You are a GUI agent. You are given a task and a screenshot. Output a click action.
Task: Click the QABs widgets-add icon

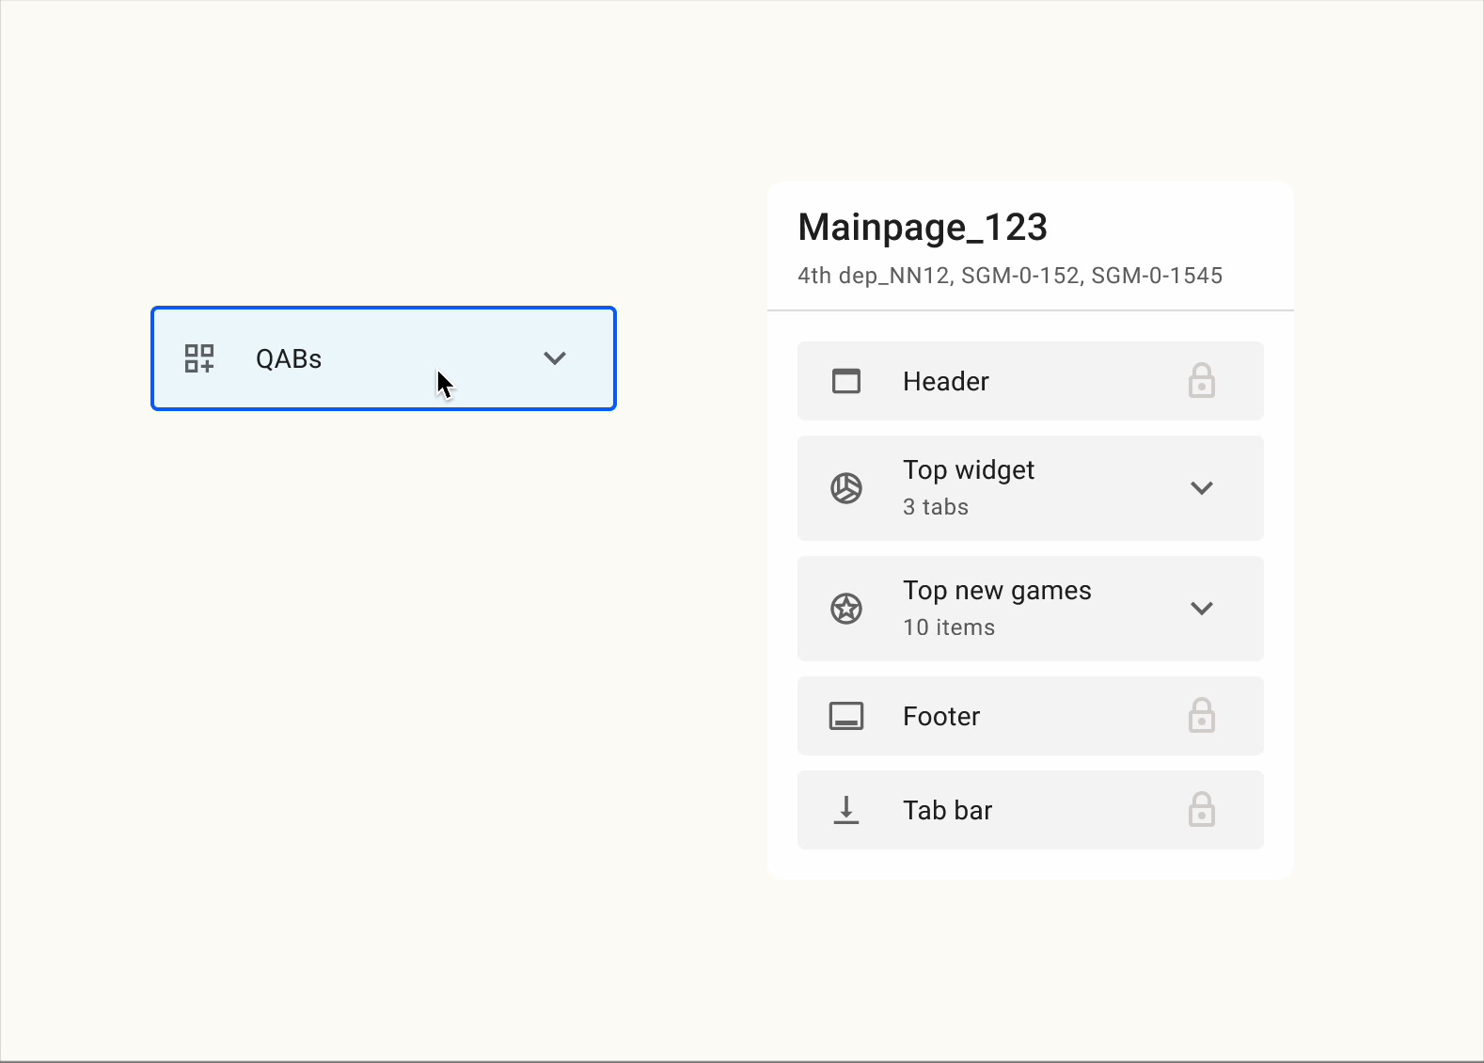click(x=199, y=358)
